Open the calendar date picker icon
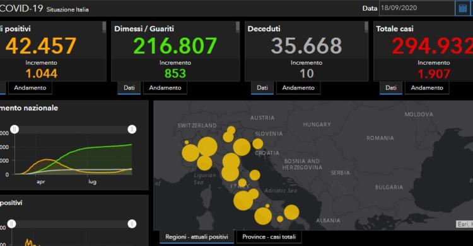 click(x=463, y=8)
